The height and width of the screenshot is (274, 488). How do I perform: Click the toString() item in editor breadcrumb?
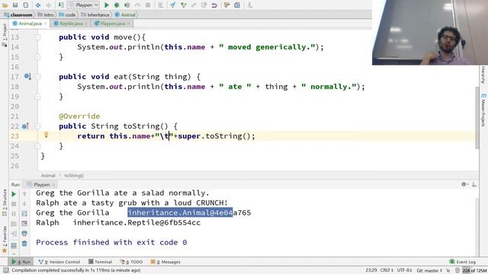[x=74, y=176]
